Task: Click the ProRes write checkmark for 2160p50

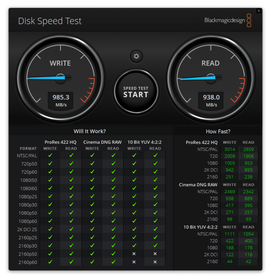Action: 50,254
